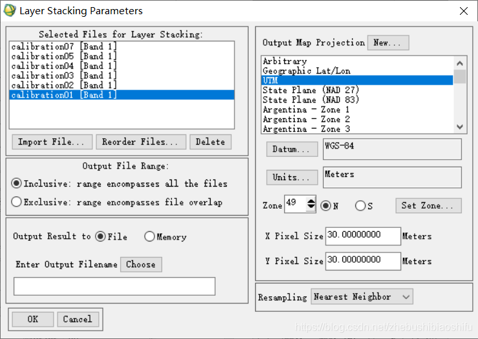Click projection list scroll-down arrow
Screen dimensions: 478x339
tap(460, 127)
